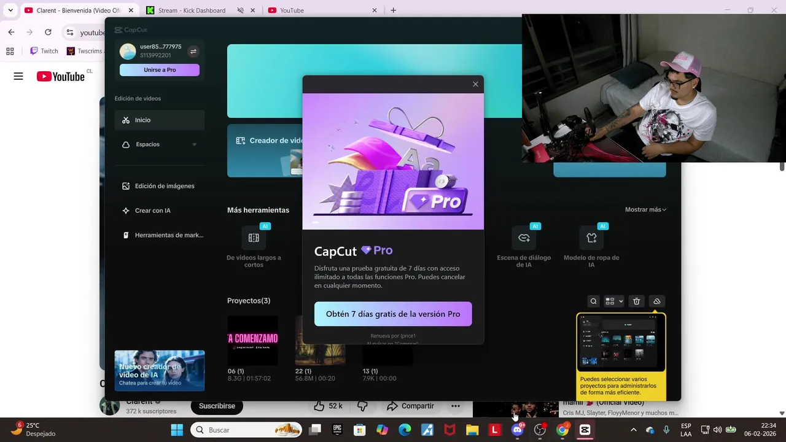Open CapCut from the taskbar
Screen dimensions: 786x442
pos(585,430)
